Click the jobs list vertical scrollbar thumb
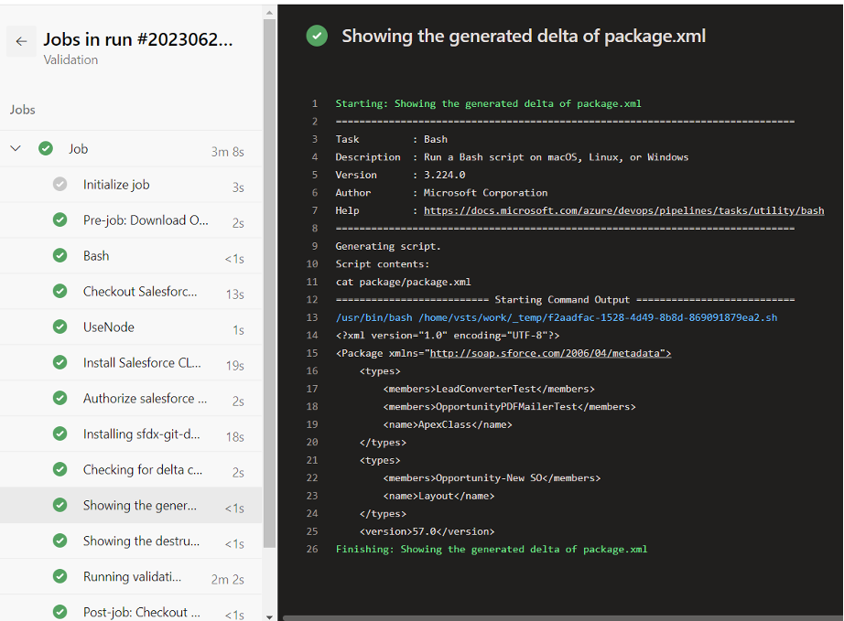Image resolution: width=844 pixels, height=621 pixels. (x=269, y=283)
